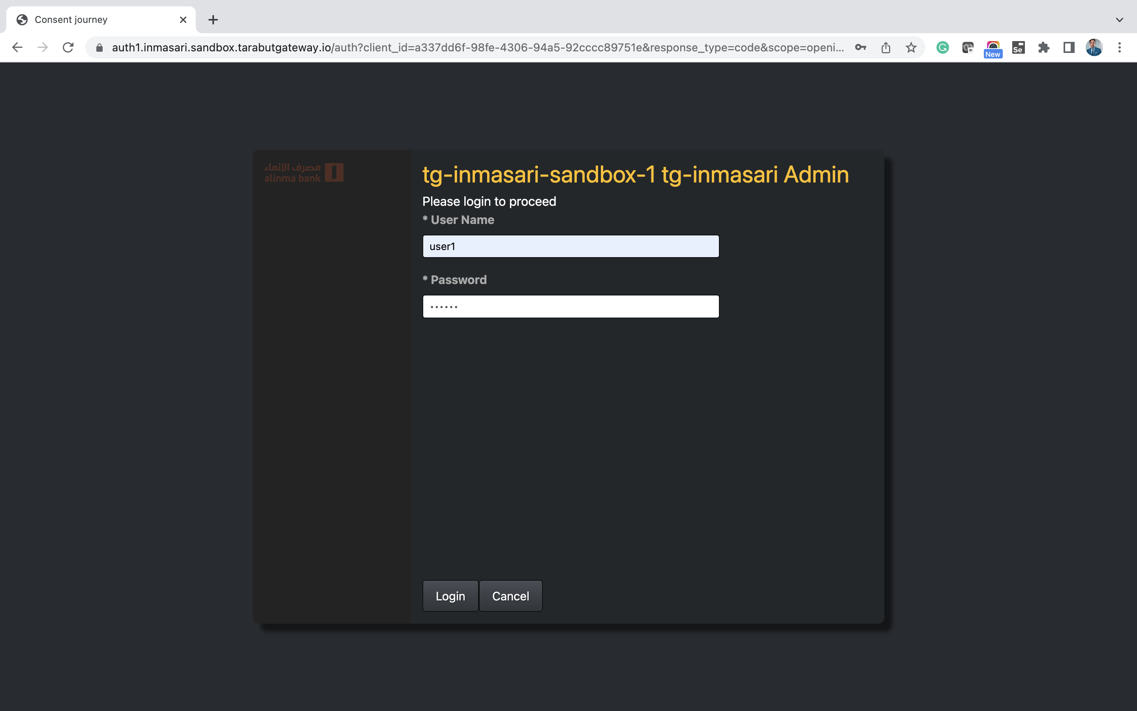1137x711 pixels.
Task: Click the Chrome password key icon
Action: (860, 47)
